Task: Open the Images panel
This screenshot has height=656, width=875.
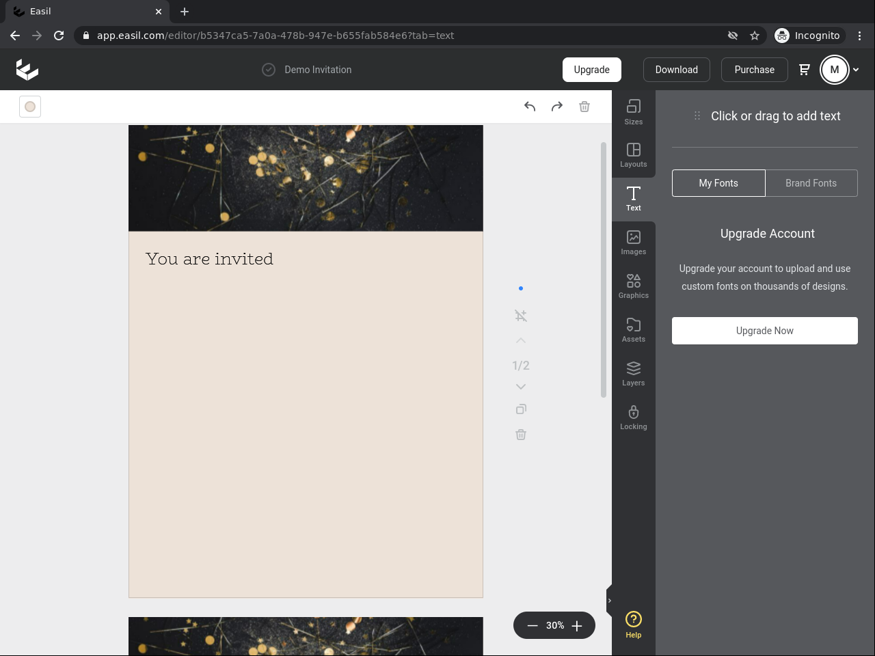Action: (x=634, y=243)
